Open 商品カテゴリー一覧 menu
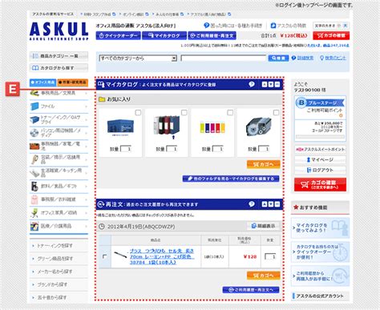 tap(59, 56)
